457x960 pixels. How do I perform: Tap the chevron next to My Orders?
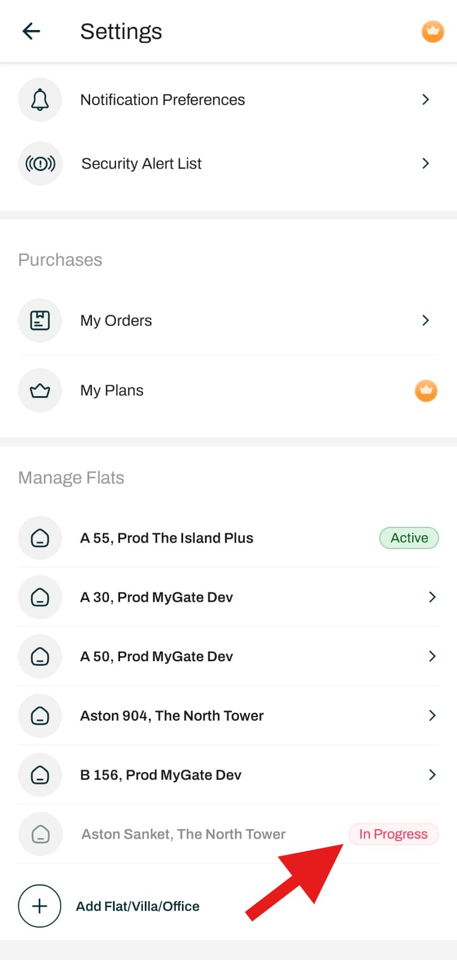pos(425,320)
